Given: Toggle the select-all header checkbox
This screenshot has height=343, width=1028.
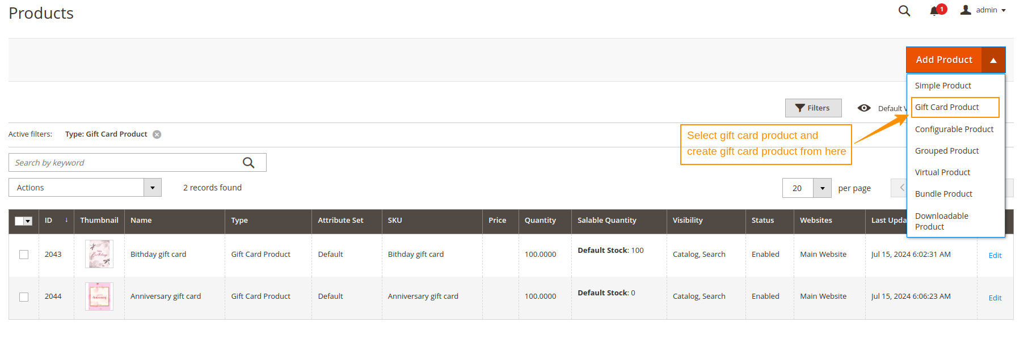Looking at the screenshot, I should (x=19, y=221).
